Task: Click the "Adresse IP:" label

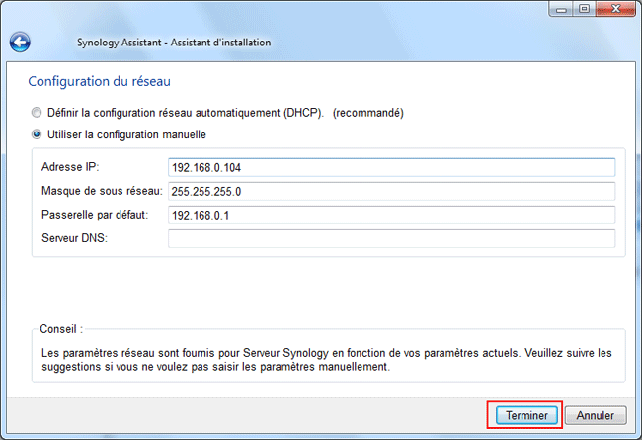Action: pyautogui.click(x=71, y=167)
